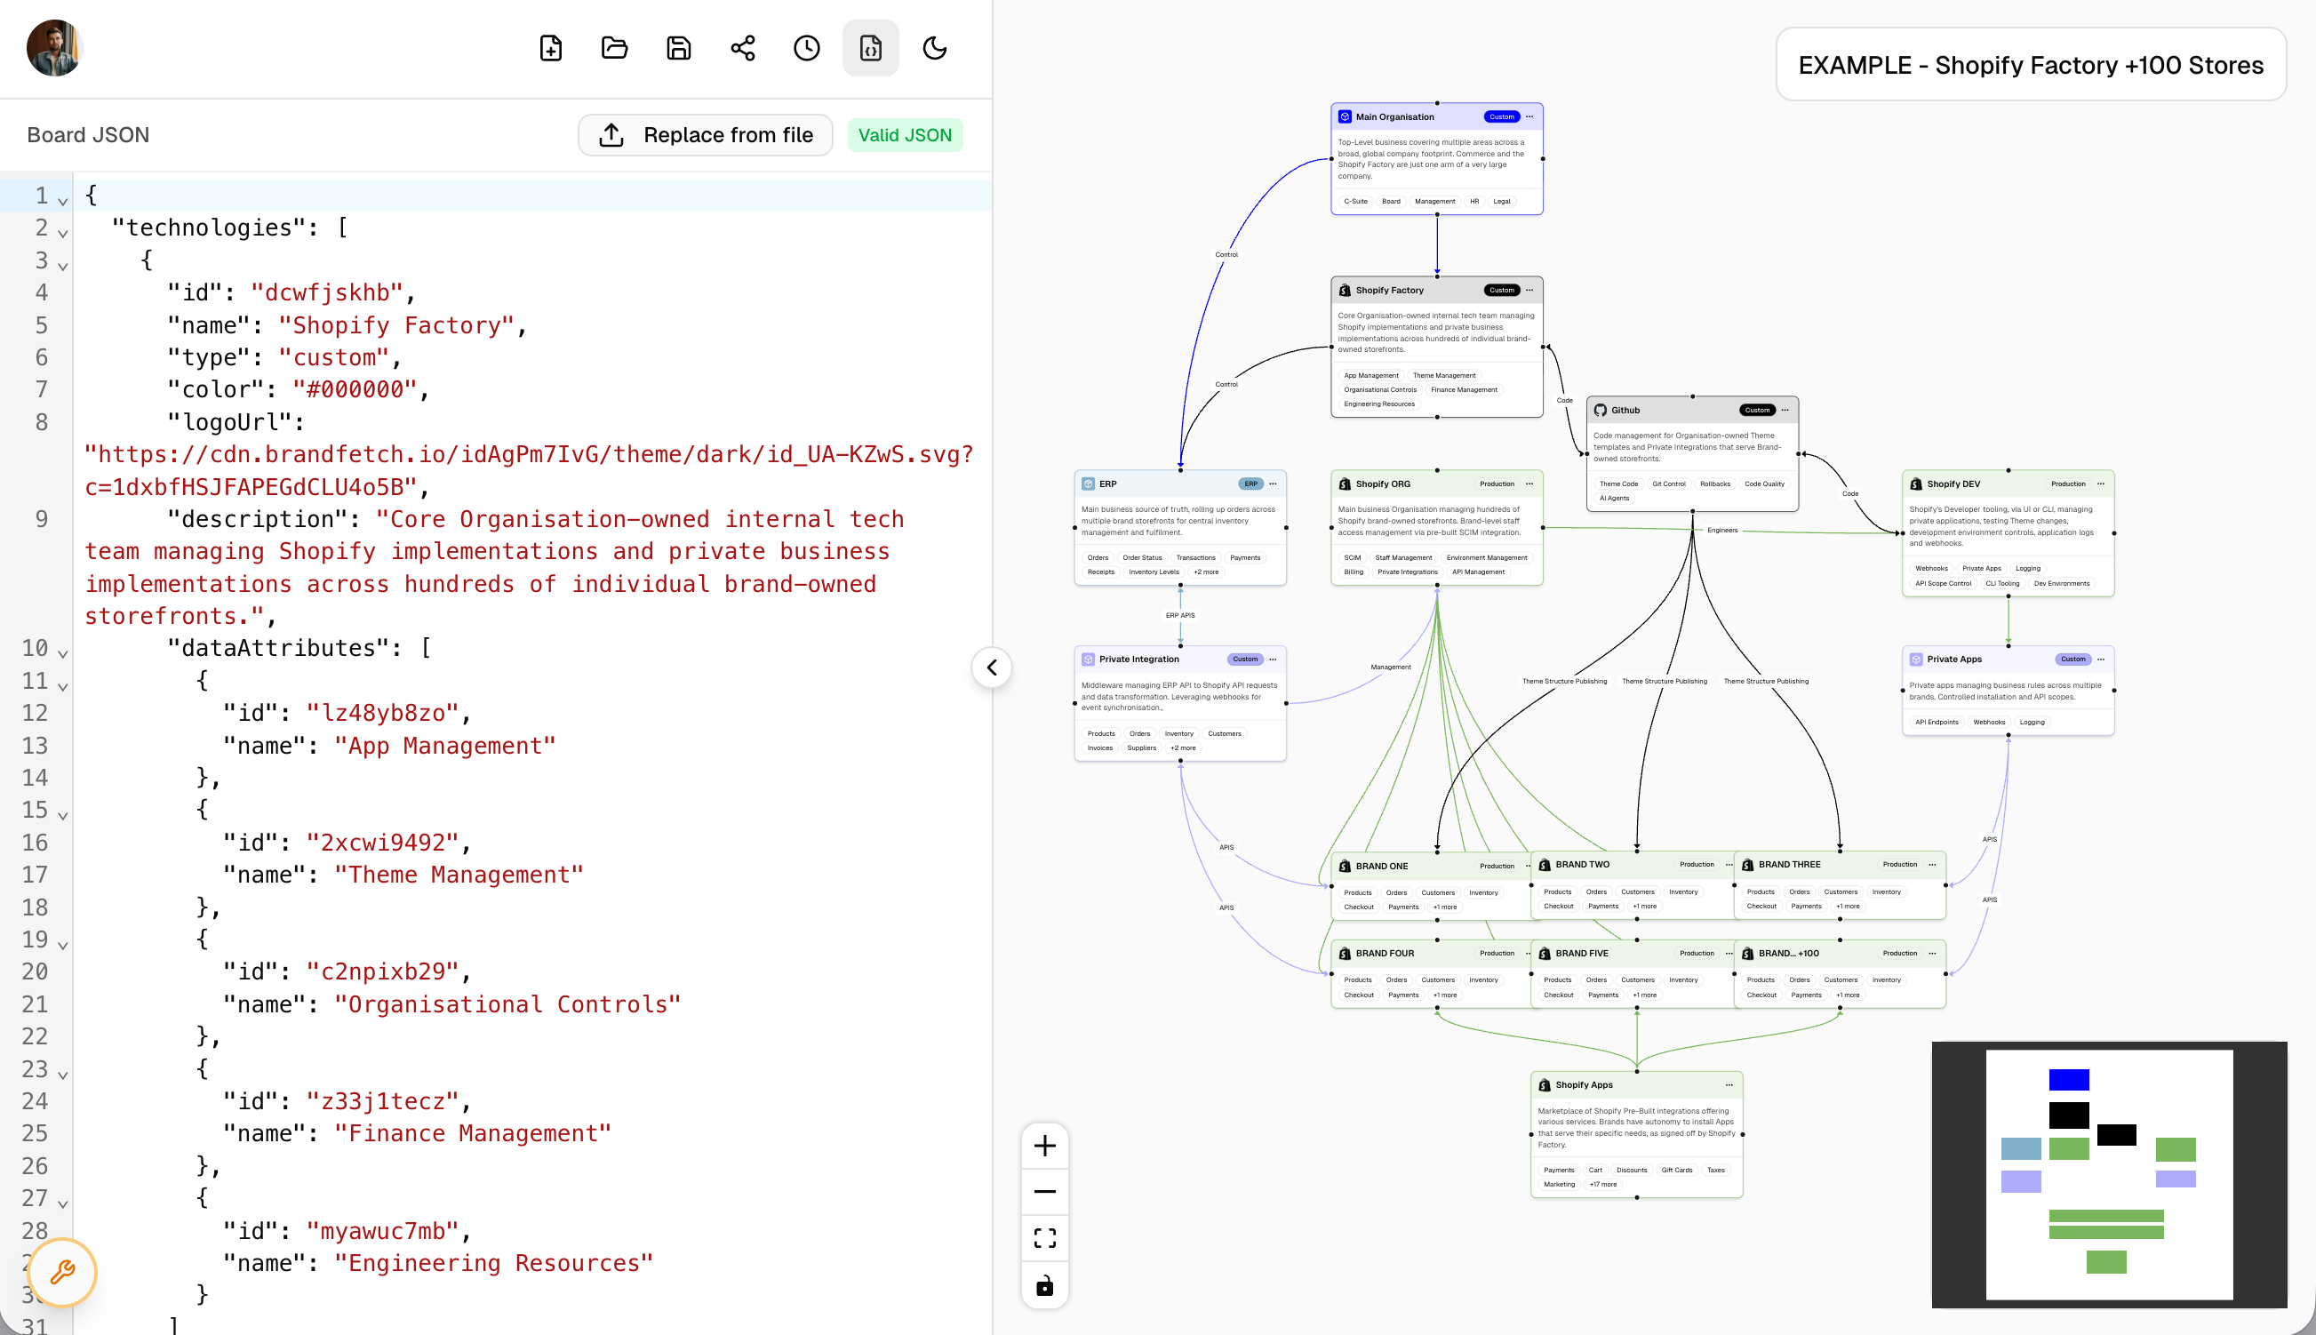The height and width of the screenshot is (1335, 2316).
Task: Click the new board file icon
Action: [x=551, y=48]
